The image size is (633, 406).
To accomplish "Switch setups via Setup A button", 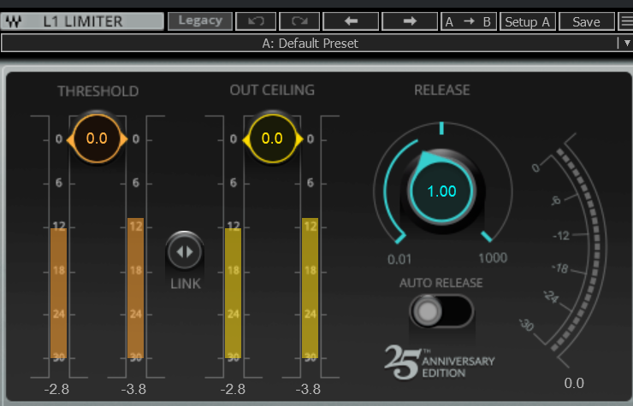I will 528,21.
